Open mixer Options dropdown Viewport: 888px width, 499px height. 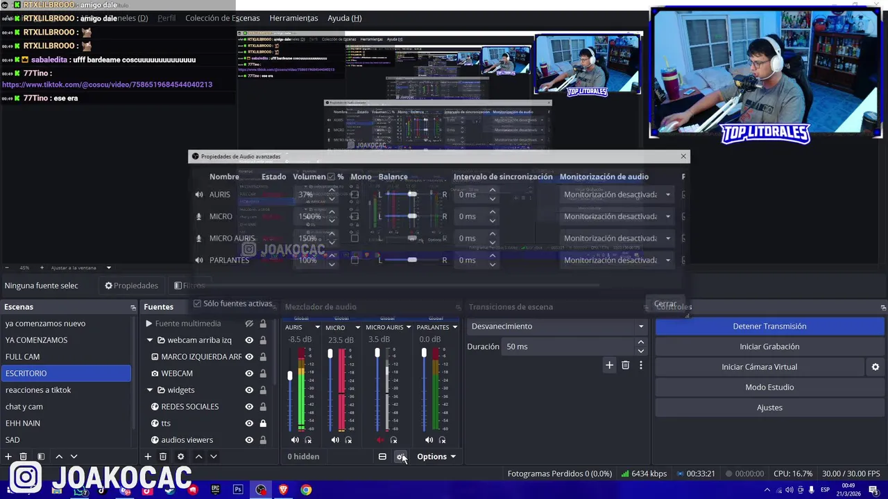click(x=436, y=457)
